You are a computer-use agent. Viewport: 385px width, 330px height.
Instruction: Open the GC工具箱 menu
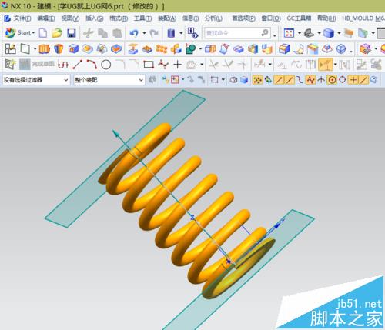(x=299, y=18)
